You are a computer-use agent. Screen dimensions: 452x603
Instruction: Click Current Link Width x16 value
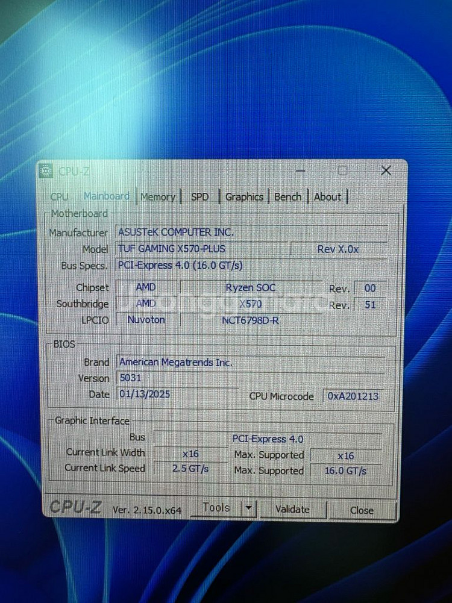coord(190,454)
